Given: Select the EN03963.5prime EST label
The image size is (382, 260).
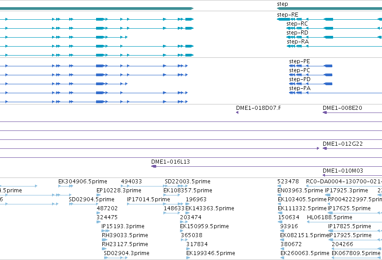Looking at the screenshot, I should [300, 191].
